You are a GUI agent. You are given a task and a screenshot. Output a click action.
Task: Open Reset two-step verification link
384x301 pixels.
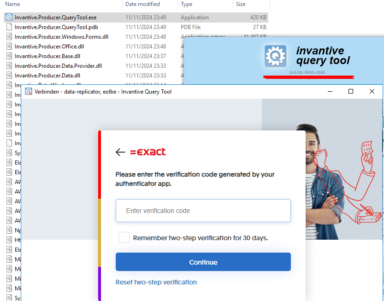click(156, 282)
